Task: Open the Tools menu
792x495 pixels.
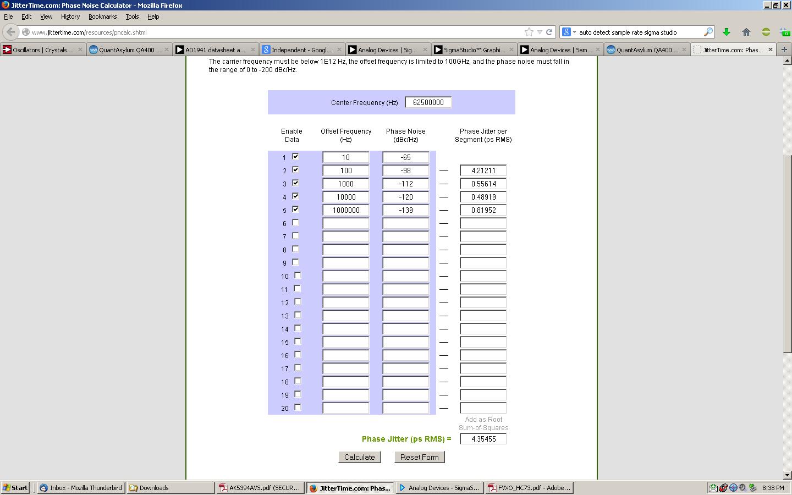Action: pos(132,16)
